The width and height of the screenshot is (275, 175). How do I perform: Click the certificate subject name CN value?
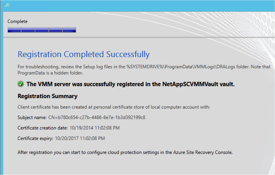pyautogui.click(x=97, y=117)
